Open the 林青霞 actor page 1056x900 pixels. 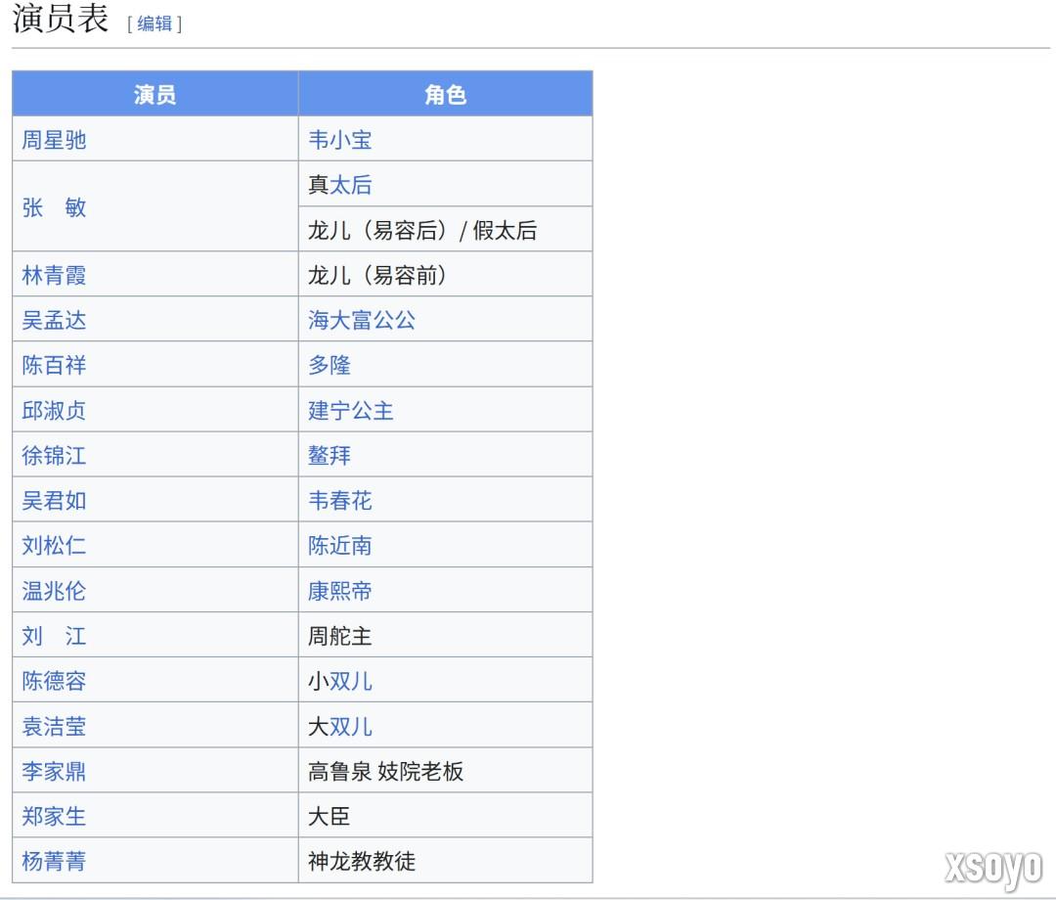tap(54, 275)
